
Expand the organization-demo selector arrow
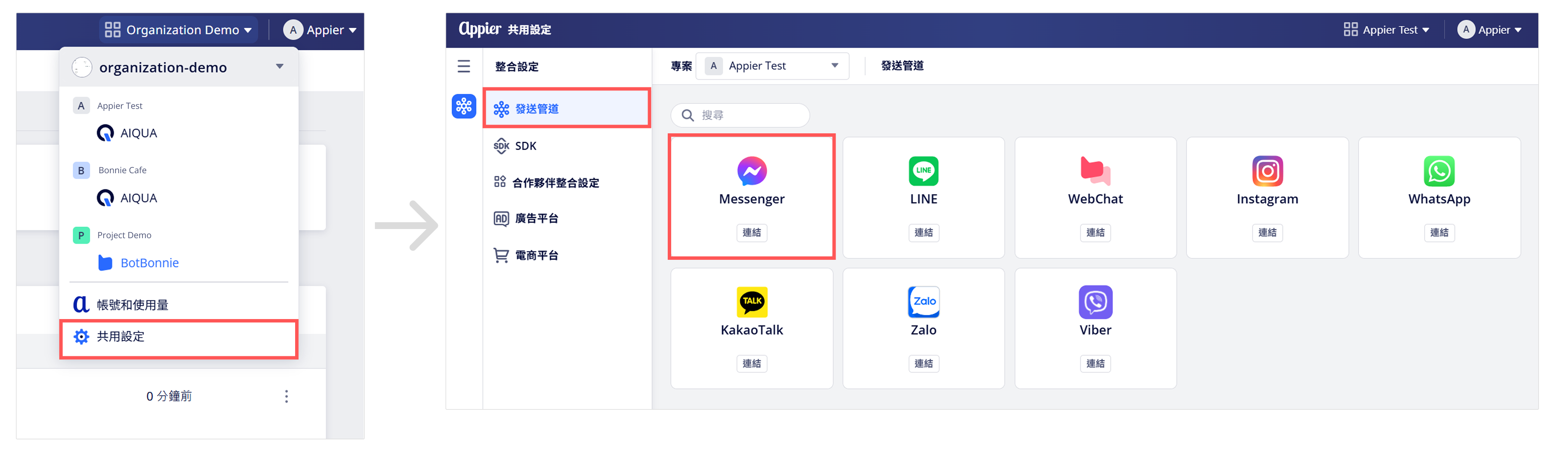coord(280,66)
